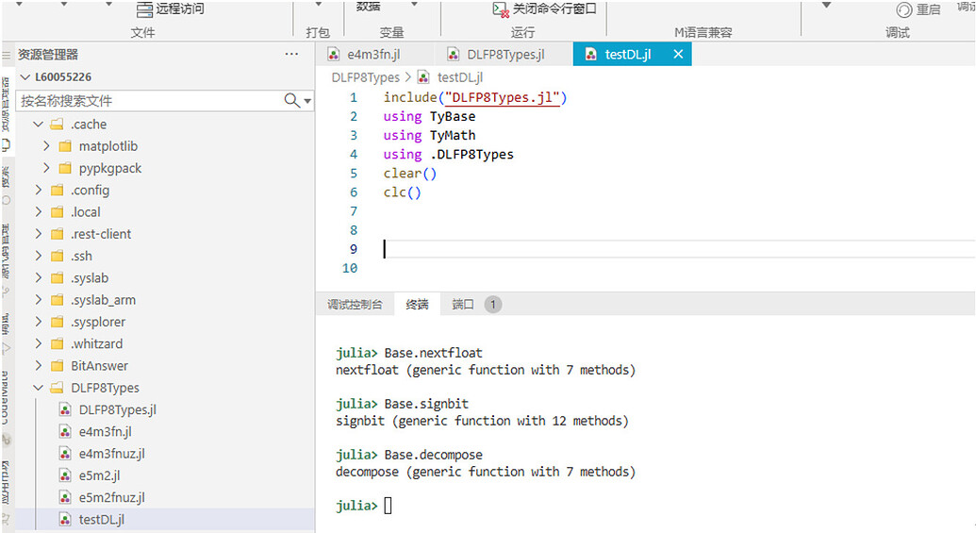The height and width of the screenshot is (533, 976).
Task: Switch to the DLFP8Types.jl tab
Action: (505, 54)
